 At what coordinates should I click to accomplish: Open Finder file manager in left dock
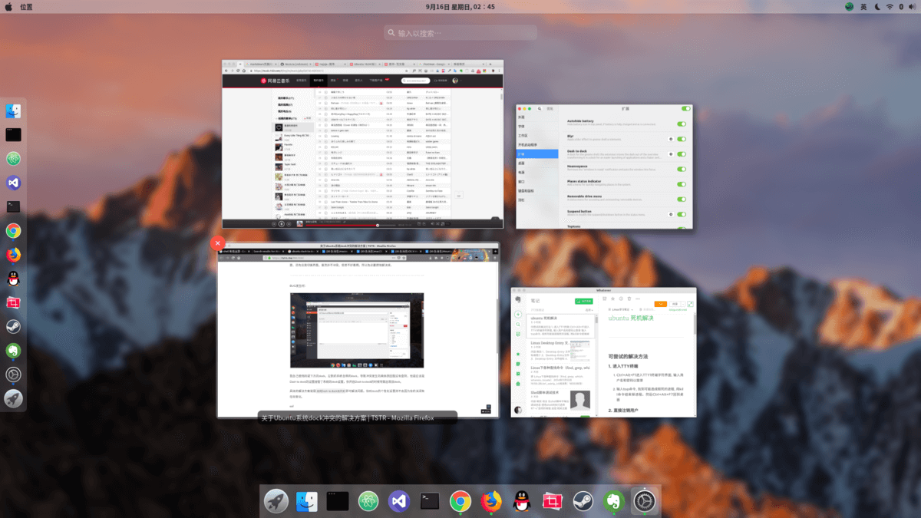tap(13, 111)
